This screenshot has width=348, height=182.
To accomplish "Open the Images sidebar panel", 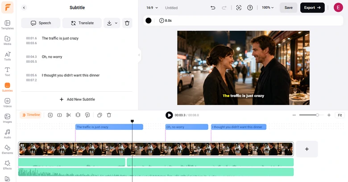I will click(x=7, y=118).
